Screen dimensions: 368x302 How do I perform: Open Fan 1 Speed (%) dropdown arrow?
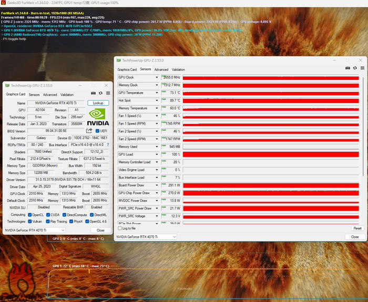157,116
